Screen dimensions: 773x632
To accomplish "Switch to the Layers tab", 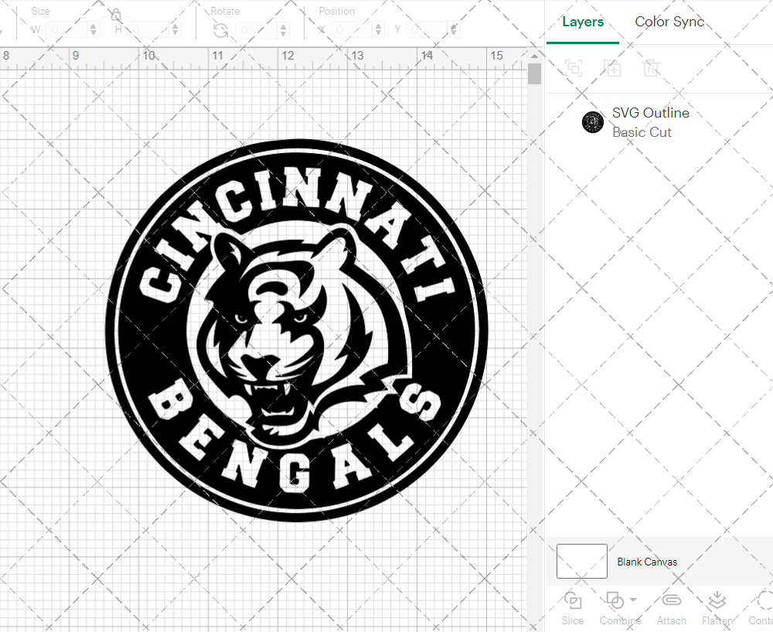I will tap(583, 22).
